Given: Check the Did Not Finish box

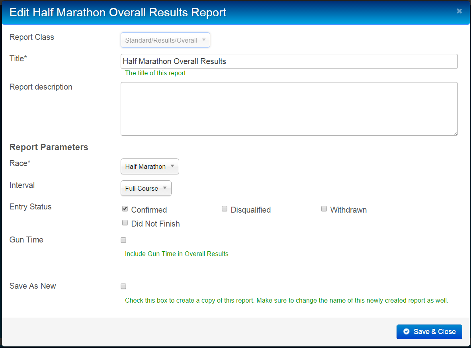Looking at the screenshot, I should pos(125,223).
